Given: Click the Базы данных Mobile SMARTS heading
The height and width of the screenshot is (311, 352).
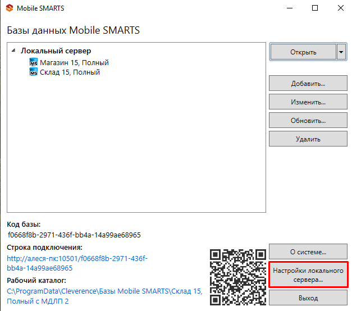Looking at the screenshot, I should click(73, 30).
